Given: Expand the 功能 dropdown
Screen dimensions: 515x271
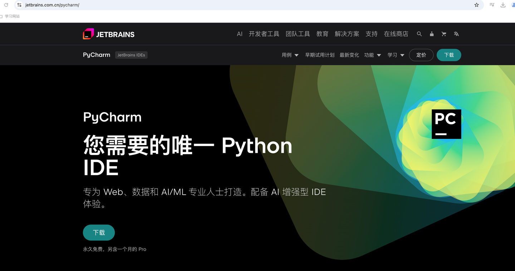Looking at the screenshot, I should [x=373, y=55].
